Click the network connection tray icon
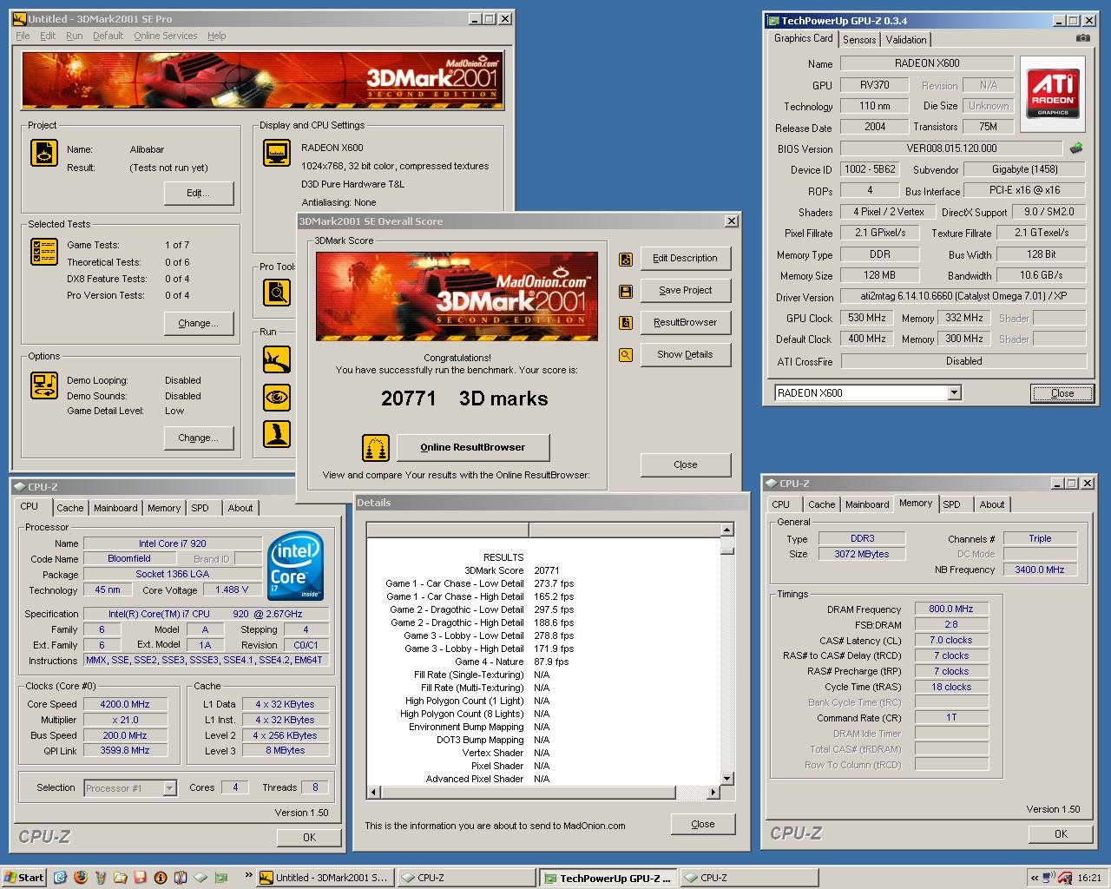 click(x=1049, y=878)
